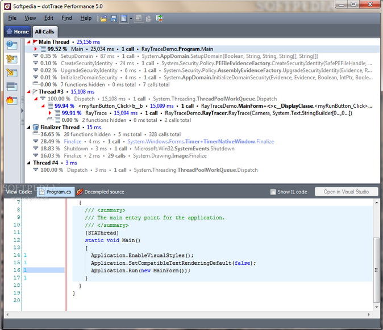Collapse the 100.00 % Dispatch node under Thread #3

click(x=36, y=99)
